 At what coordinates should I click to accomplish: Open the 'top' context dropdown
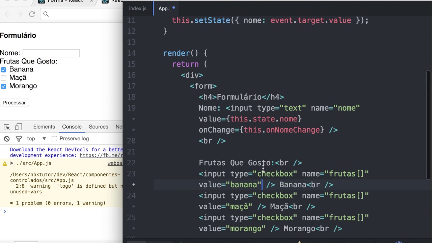point(36,139)
